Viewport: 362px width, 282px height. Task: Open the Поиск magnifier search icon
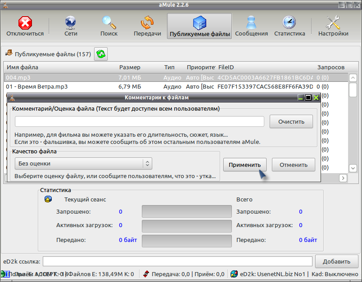coord(109,22)
